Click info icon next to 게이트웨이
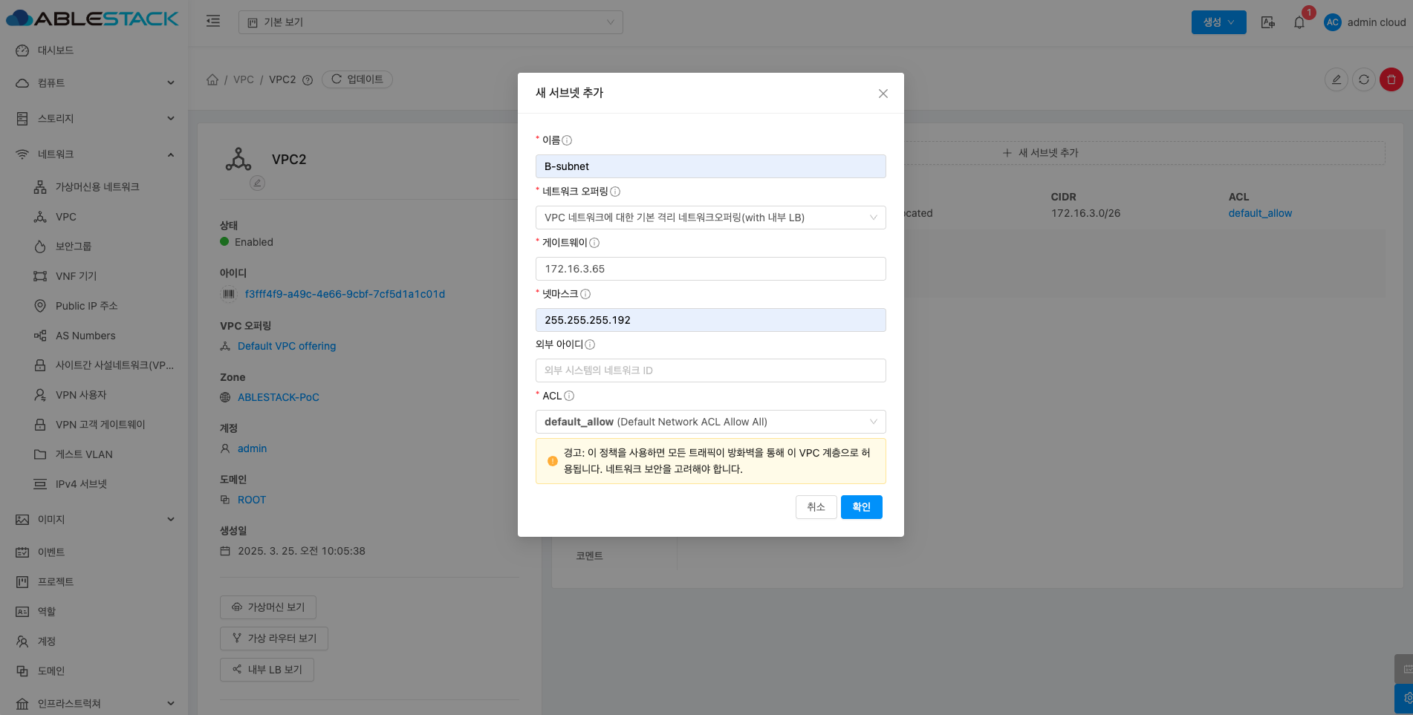 click(594, 243)
